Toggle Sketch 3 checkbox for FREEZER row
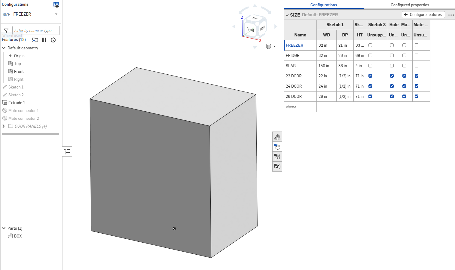Viewport: 455px width, 270px height. (370, 45)
